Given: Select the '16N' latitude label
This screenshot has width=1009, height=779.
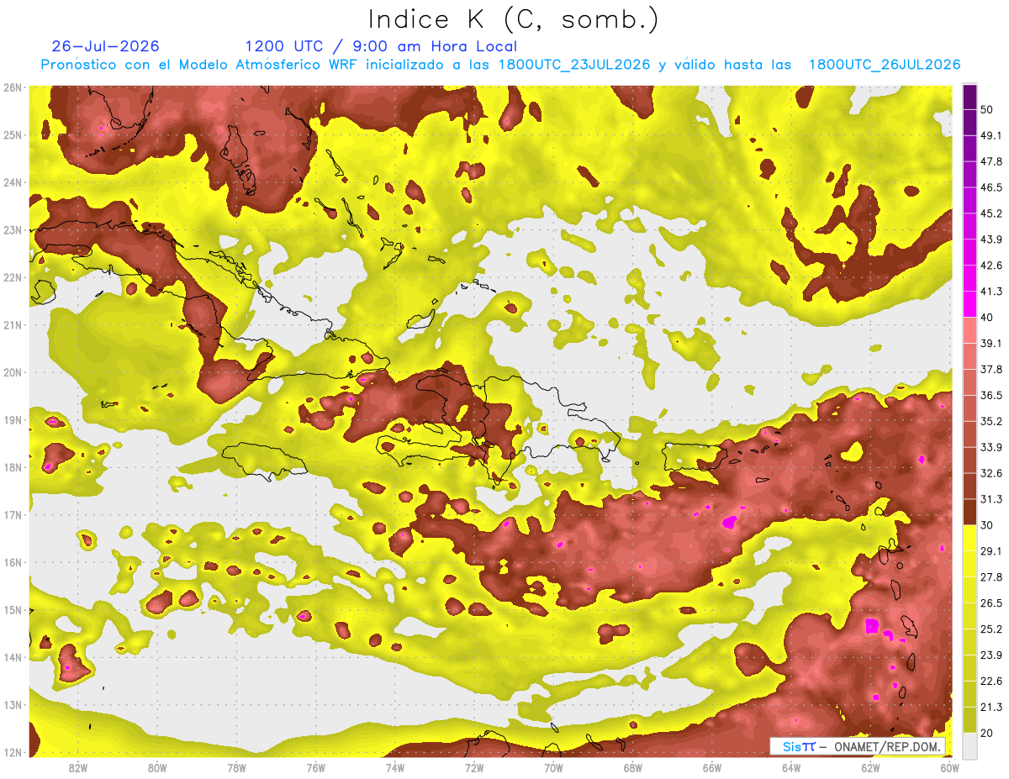Looking at the screenshot, I should click(12, 562).
